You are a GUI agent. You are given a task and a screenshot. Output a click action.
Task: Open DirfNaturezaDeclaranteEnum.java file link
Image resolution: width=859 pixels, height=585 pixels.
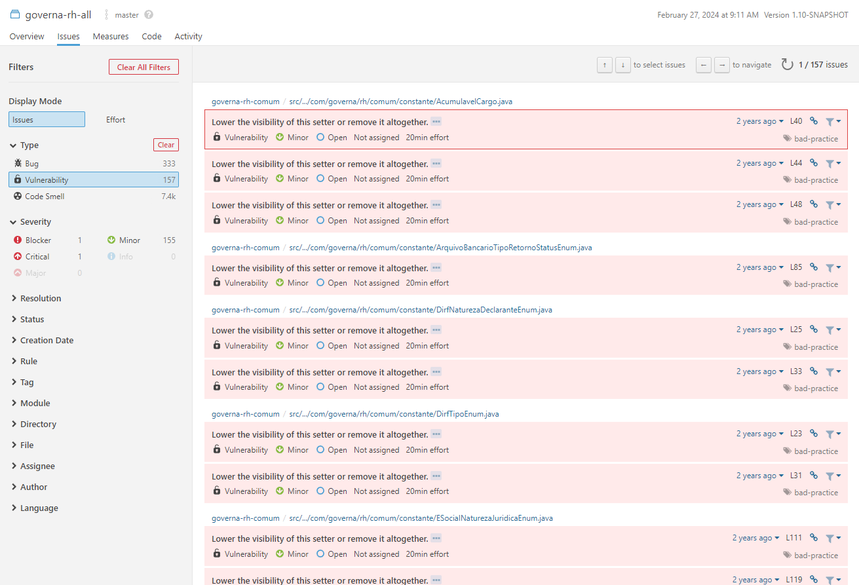(x=421, y=310)
